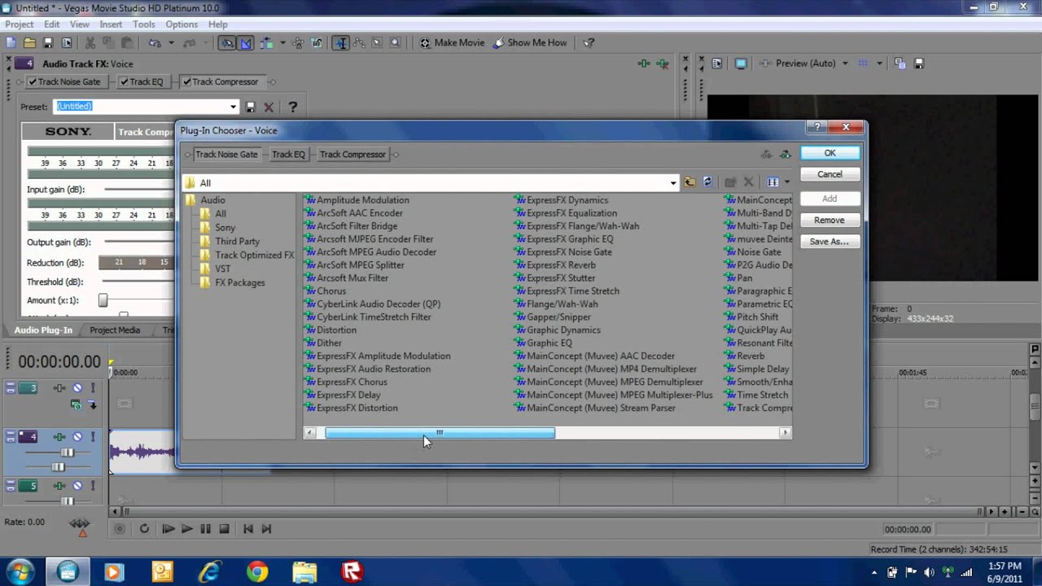Viewport: 1042px width, 586px height.
Task: Click the Plug-In Chain icon in Audio Track FX
Action: coord(643,63)
